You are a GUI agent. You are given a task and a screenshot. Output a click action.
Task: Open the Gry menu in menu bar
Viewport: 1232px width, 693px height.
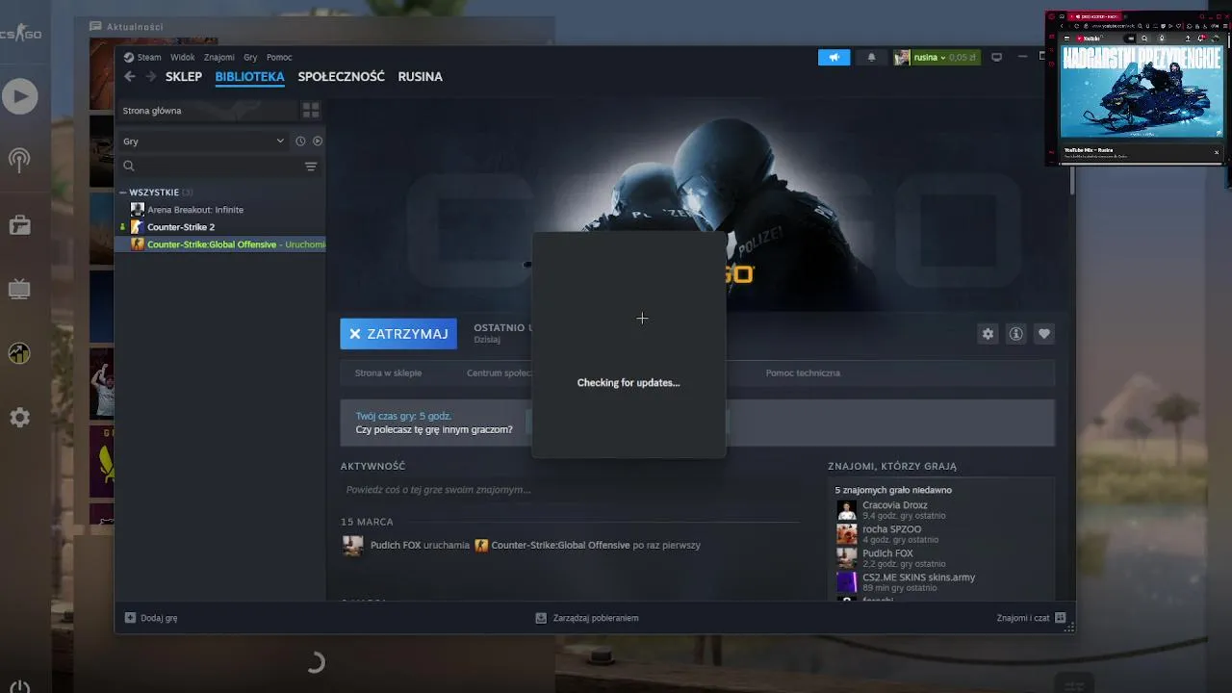tap(250, 58)
